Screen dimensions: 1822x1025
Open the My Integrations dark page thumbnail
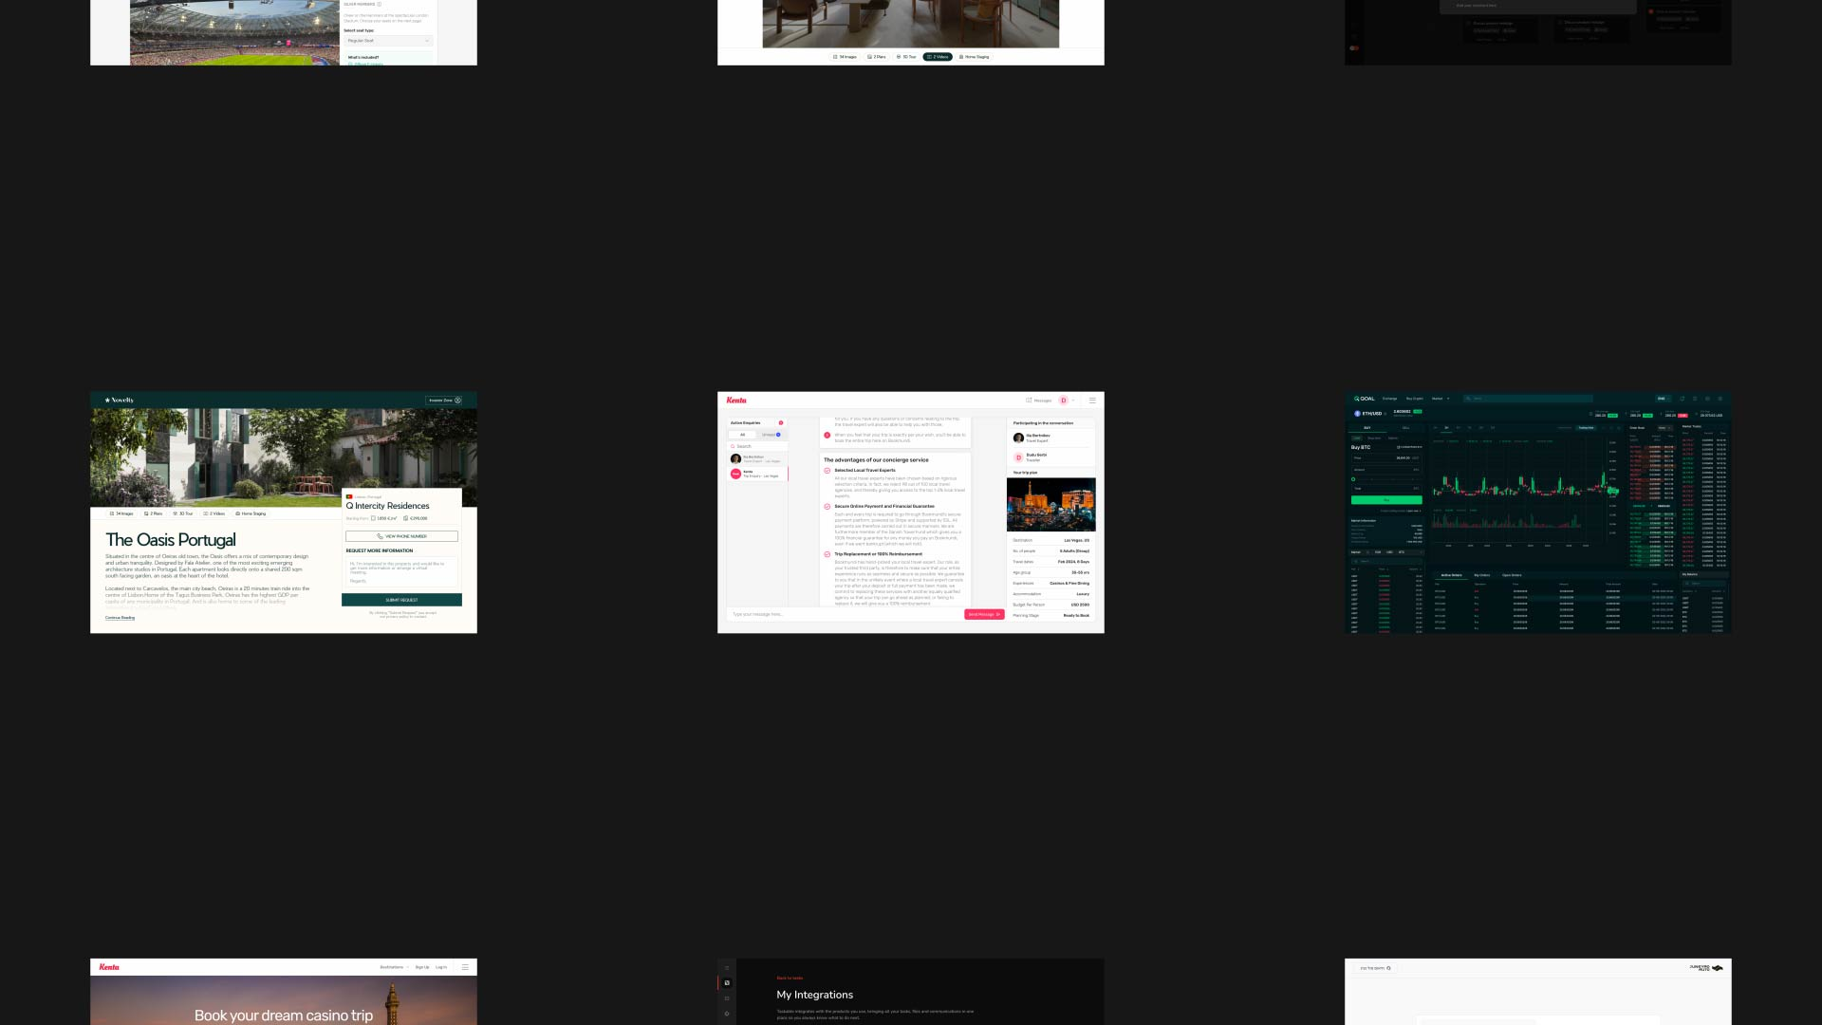pyautogui.click(x=911, y=992)
